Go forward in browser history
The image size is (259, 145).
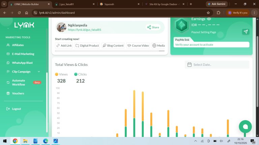(12, 13)
